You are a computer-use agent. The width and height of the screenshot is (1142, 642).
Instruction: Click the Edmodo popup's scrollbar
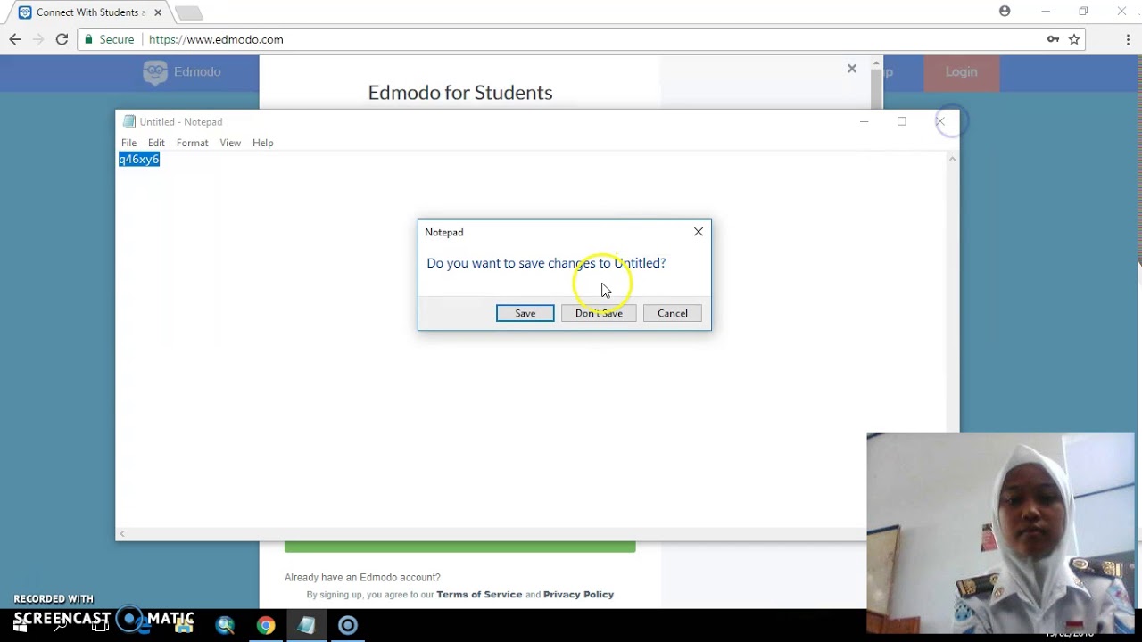(x=876, y=86)
